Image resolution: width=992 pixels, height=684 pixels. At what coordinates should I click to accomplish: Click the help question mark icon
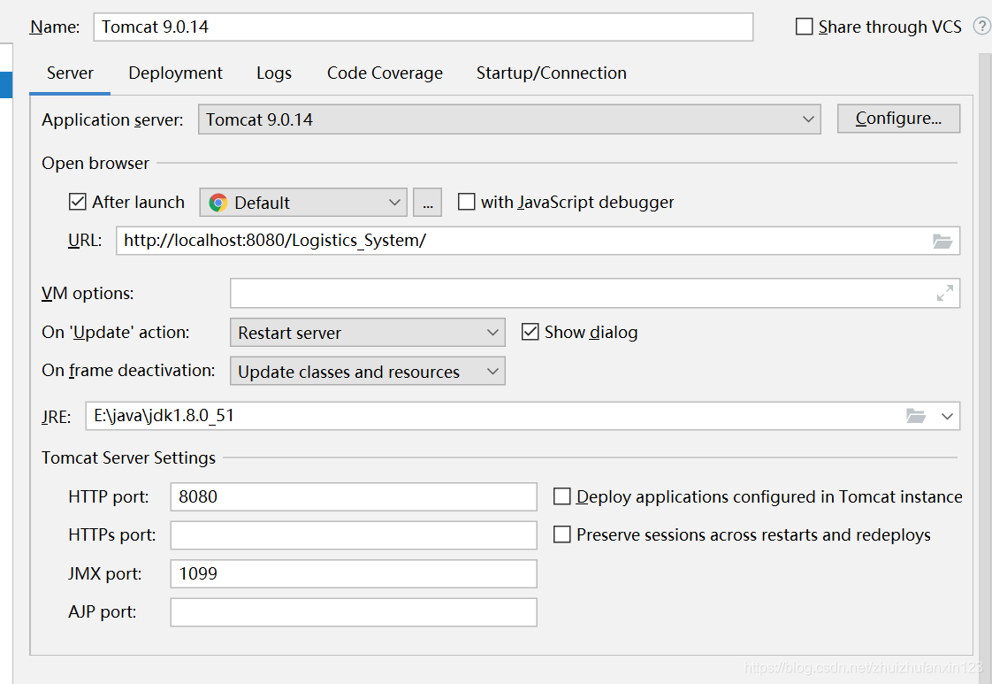pos(981,26)
